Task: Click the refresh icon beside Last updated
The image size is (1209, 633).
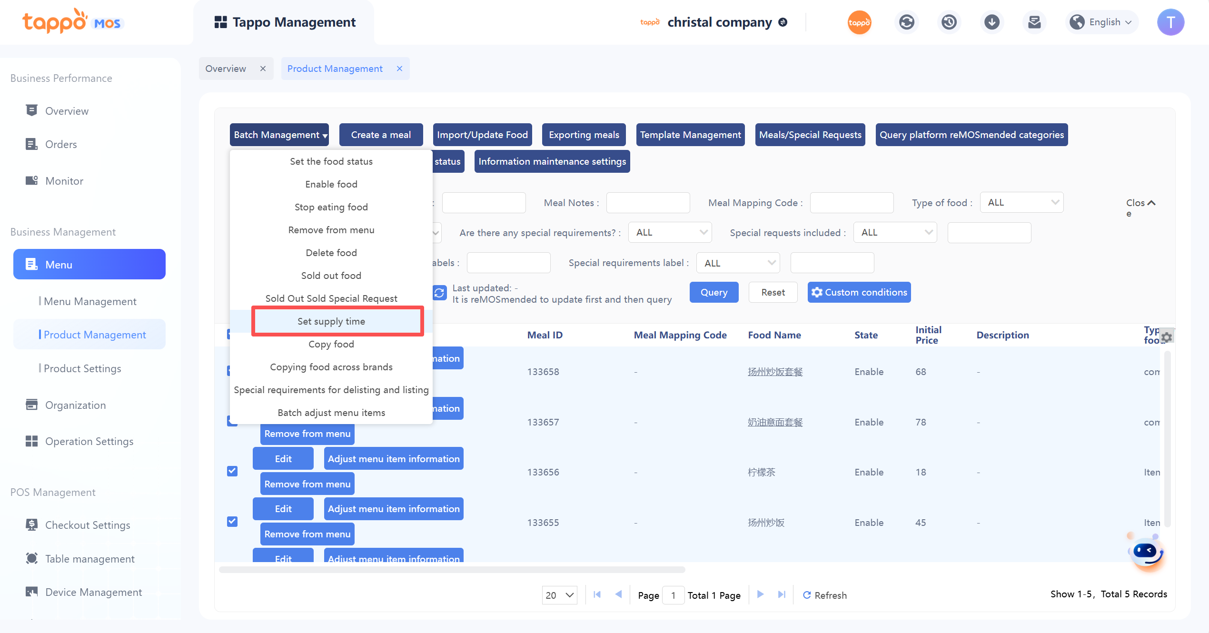Action: point(439,293)
